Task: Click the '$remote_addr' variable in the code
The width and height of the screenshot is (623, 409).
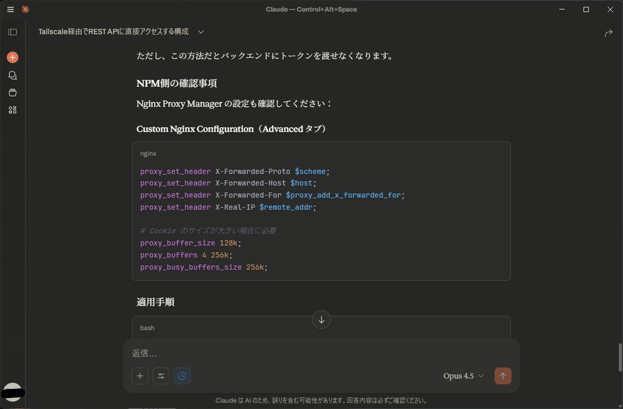Action: pyautogui.click(x=286, y=207)
